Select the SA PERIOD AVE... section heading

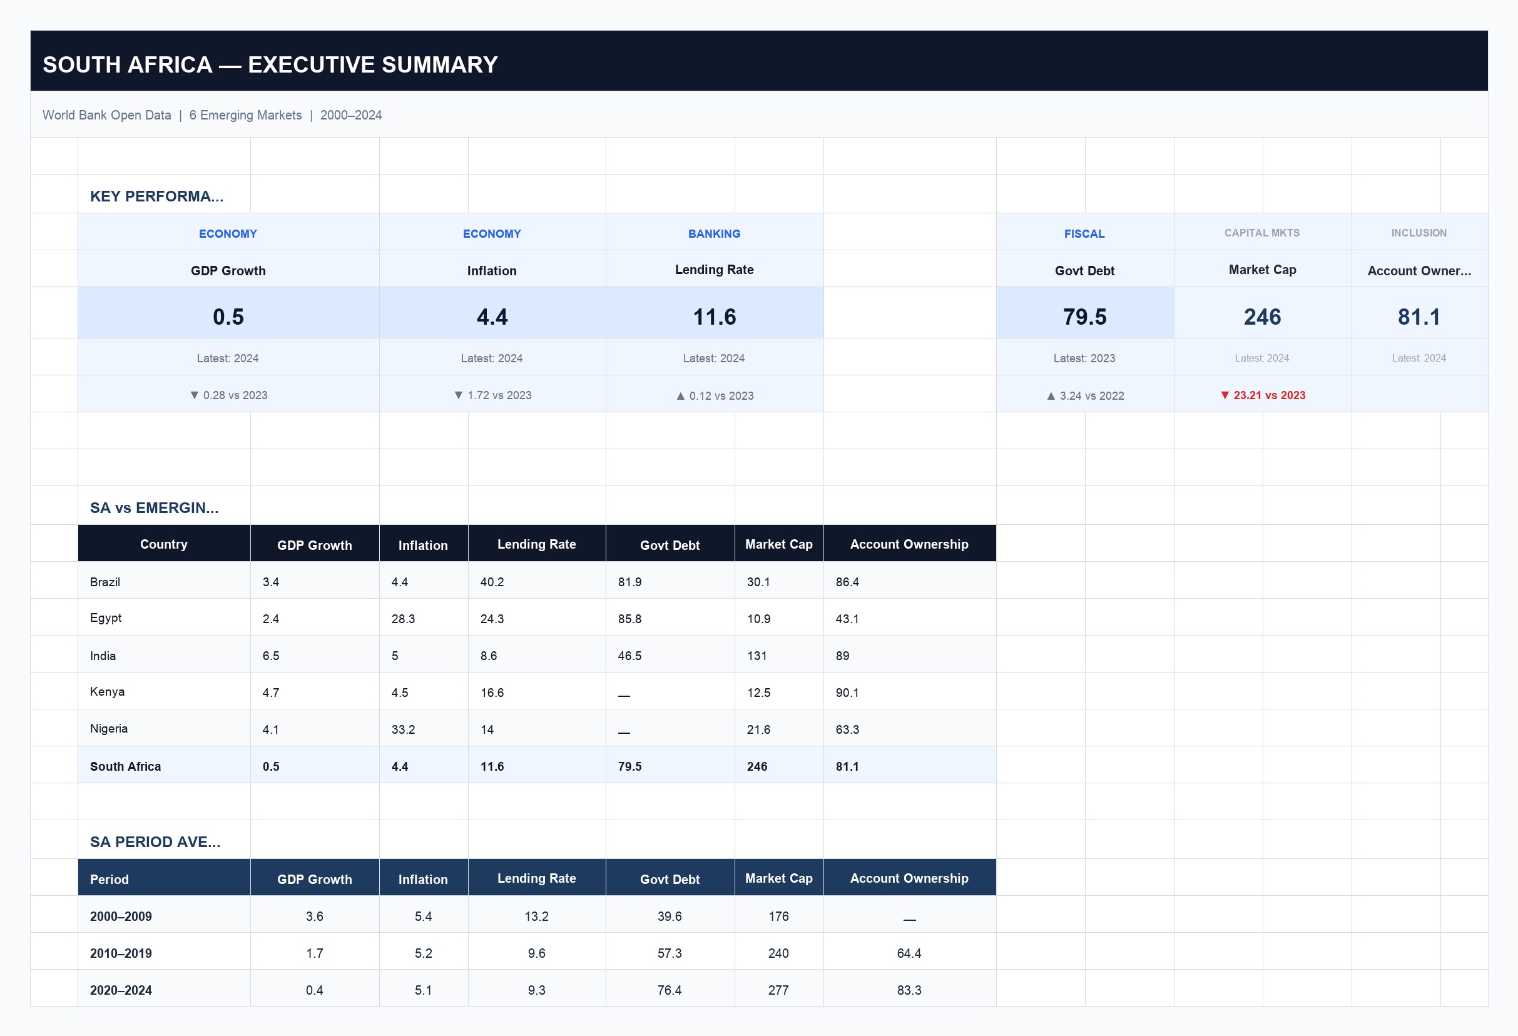pyautogui.click(x=155, y=842)
